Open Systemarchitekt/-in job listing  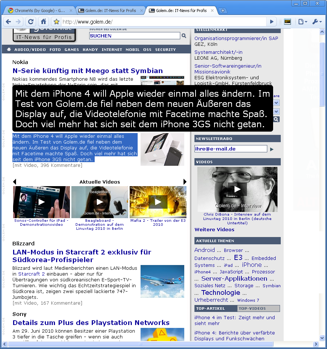point(218,52)
